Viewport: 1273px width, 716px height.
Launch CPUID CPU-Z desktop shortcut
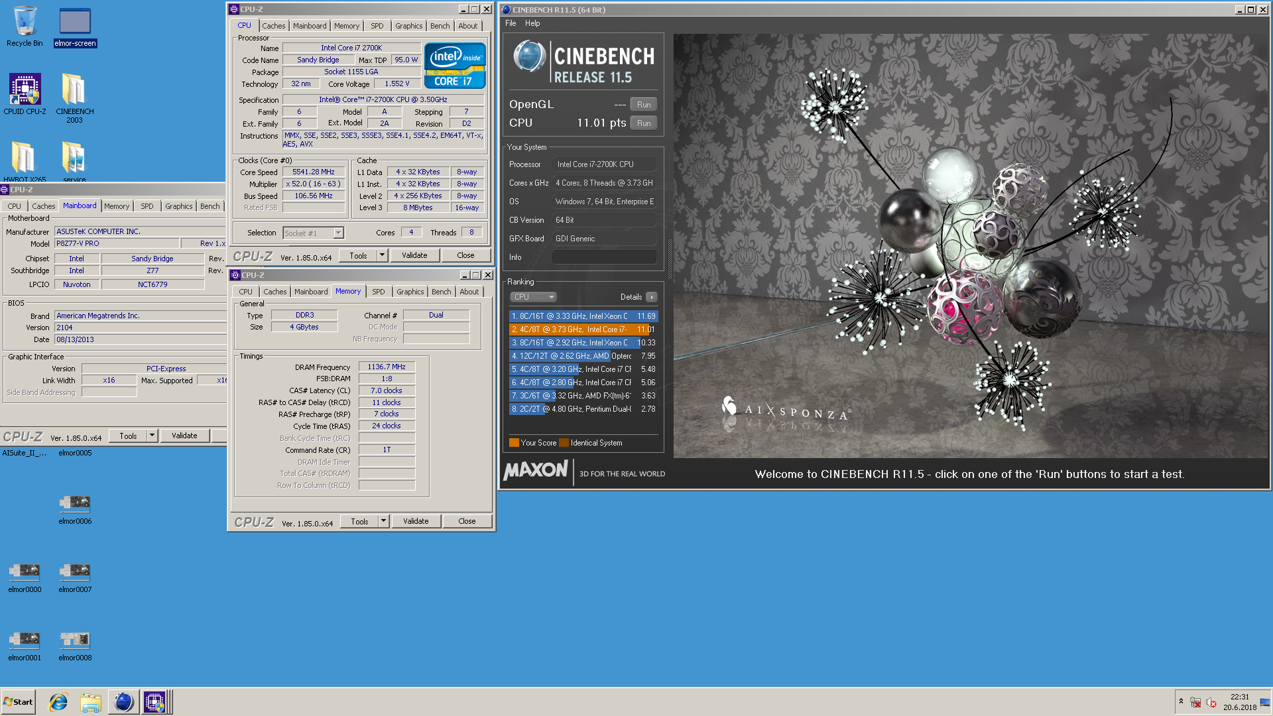[25, 93]
